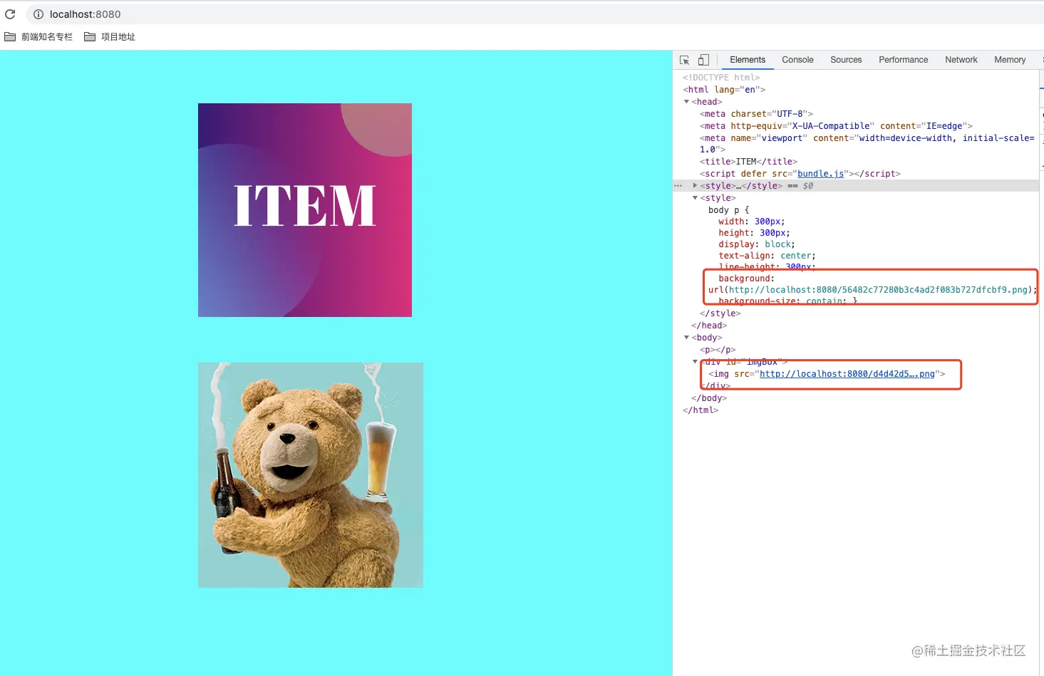
Task: Select the closing /html tag
Action: pyautogui.click(x=701, y=410)
